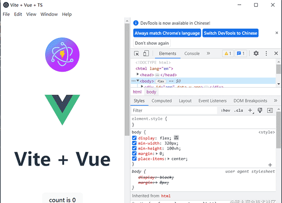Select the Elements tab
This screenshot has width=282, height=203.
click(x=167, y=53)
